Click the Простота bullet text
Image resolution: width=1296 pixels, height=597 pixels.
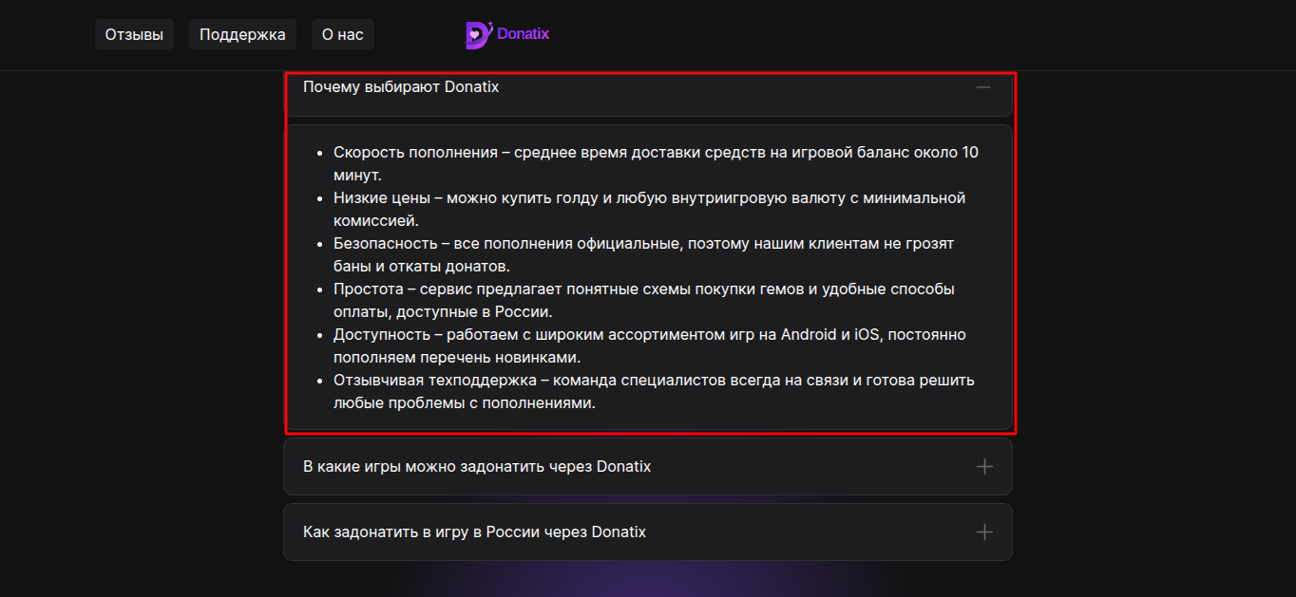(644, 301)
